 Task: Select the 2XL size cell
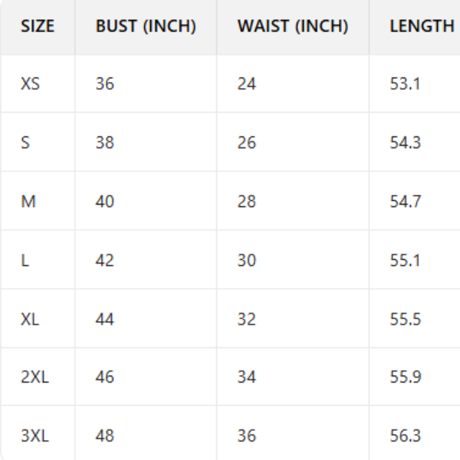(34, 377)
